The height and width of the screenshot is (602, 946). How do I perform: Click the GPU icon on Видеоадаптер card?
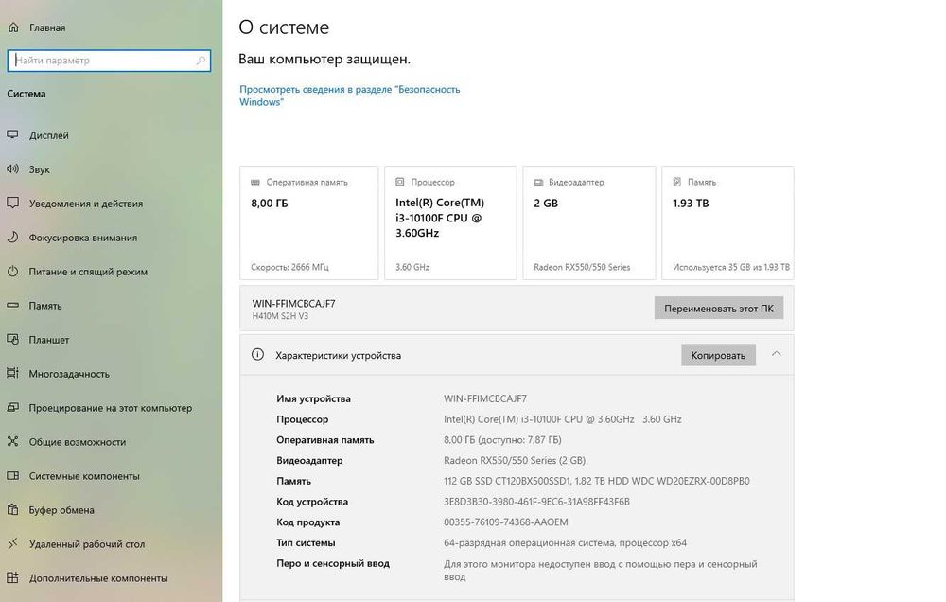[538, 182]
